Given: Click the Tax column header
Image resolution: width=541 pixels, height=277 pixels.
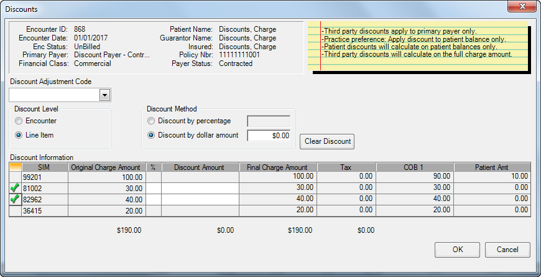Looking at the screenshot, I should click(x=346, y=167).
